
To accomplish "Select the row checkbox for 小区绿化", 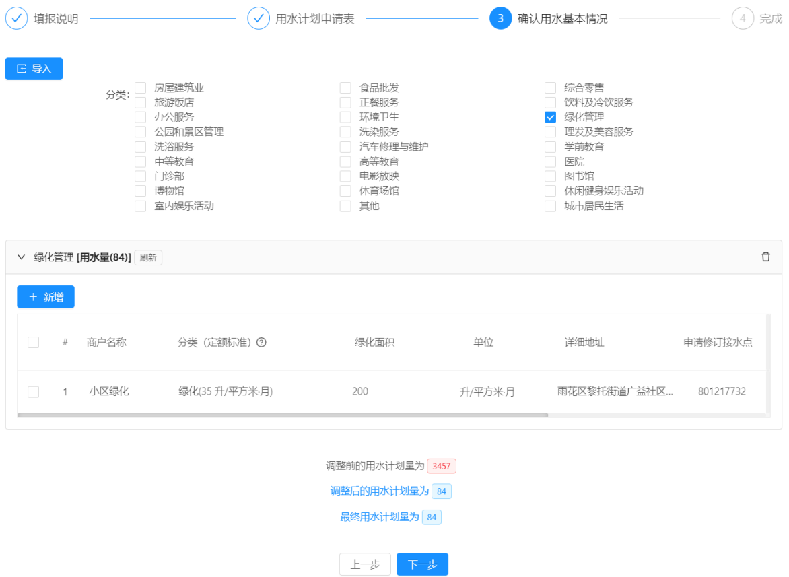I will click(33, 392).
